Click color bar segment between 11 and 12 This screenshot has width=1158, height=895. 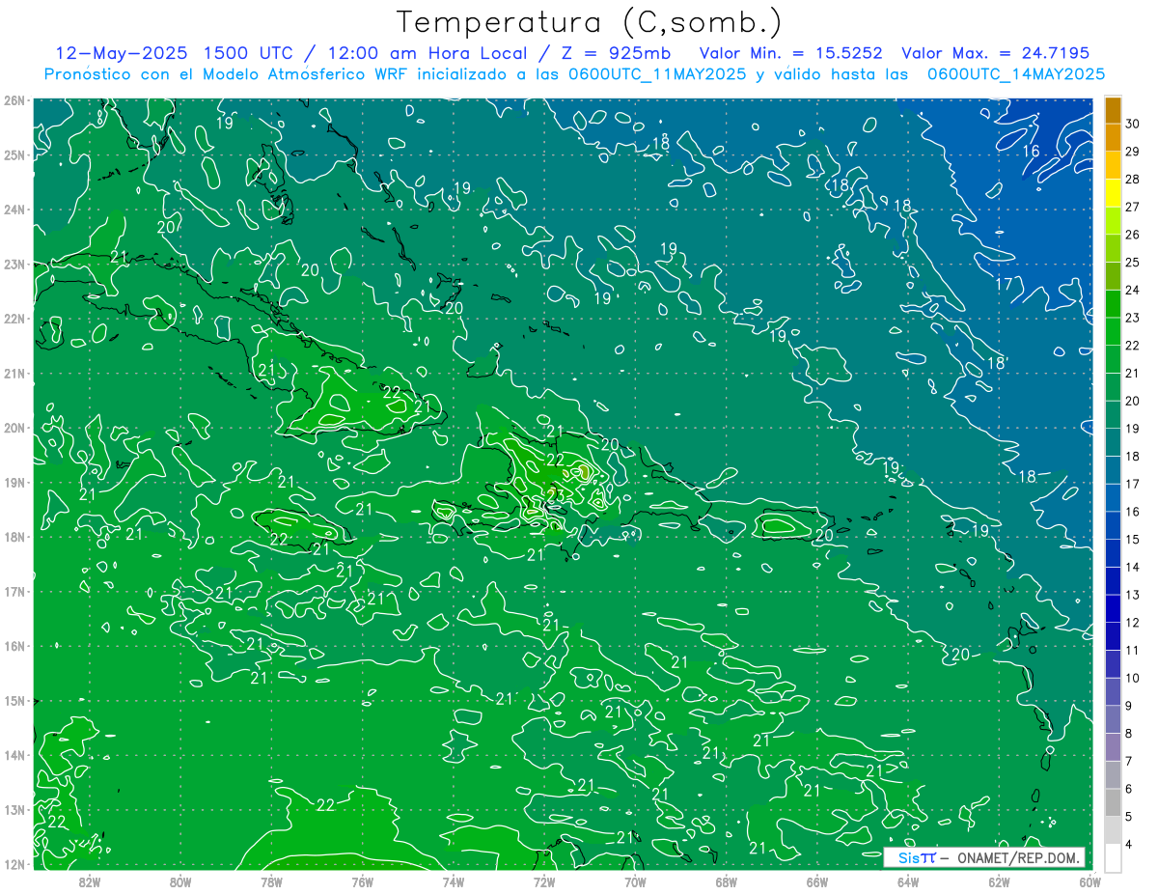1113,636
